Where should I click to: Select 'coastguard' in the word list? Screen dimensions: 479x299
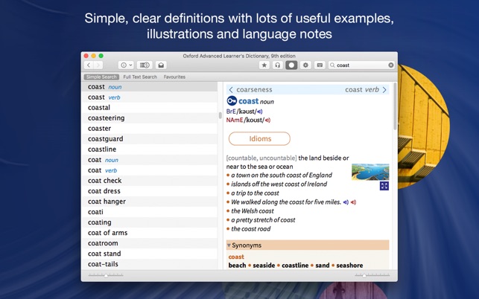pyautogui.click(x=150, y=139)
